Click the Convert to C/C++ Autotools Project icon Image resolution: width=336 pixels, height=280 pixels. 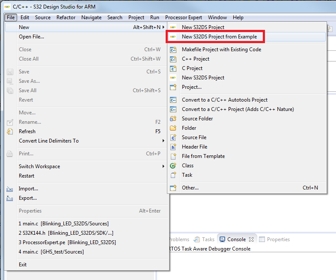coord(173,100)
